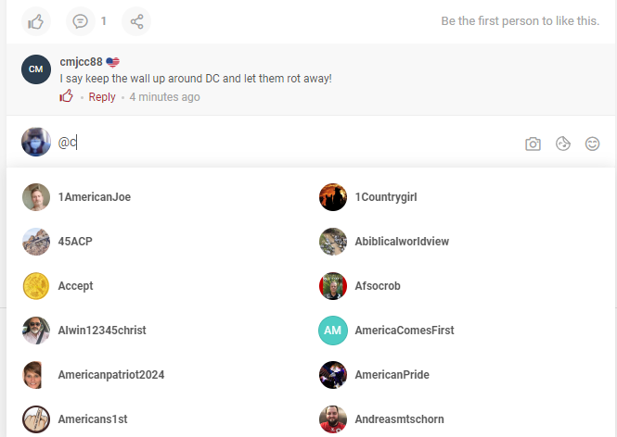Click into the comment input field

288,143
